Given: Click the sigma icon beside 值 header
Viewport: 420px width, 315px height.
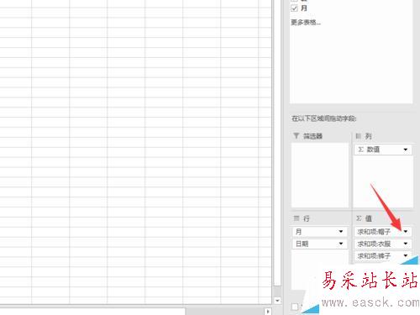Looking at the screenshot, I should point(359,218).
